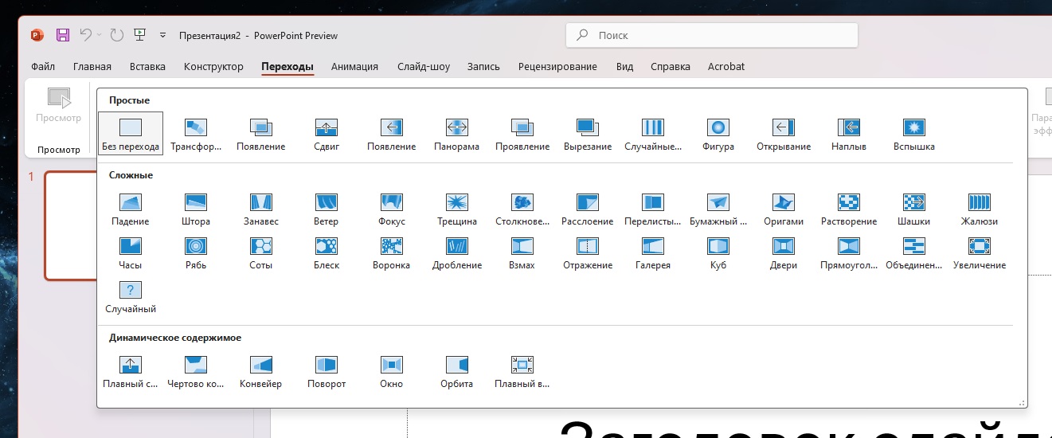Apply the Орбита transition

(x=457, y=371)
